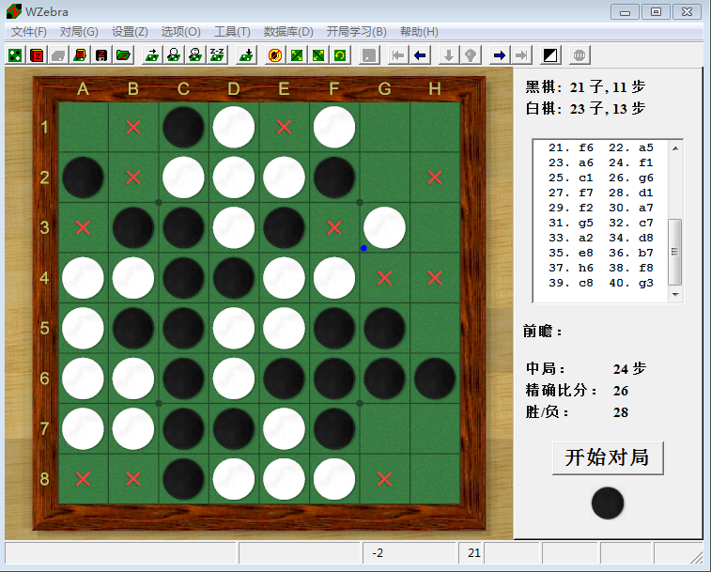Open the 对局(G) menu
The image size is (711, 572).
click(x=79, y=32)
